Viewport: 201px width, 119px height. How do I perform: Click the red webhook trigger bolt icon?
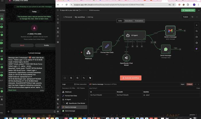pos(81,52)
